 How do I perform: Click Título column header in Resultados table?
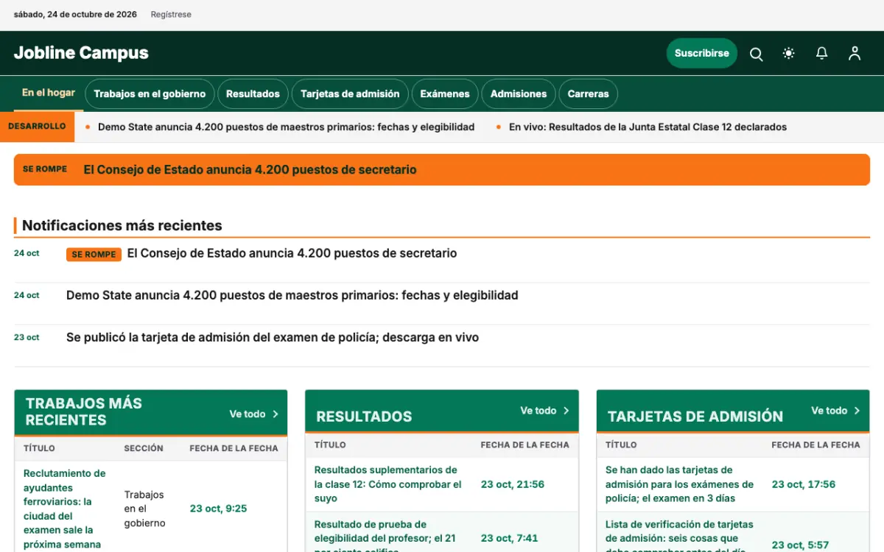pyautogui.click(x=330, y=445)
